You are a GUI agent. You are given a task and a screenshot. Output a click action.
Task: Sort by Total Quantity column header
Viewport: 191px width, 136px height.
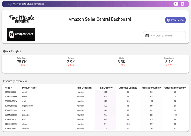click(105, 88)
